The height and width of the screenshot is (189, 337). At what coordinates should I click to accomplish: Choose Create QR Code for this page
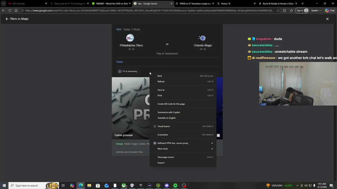pos(183,104)
